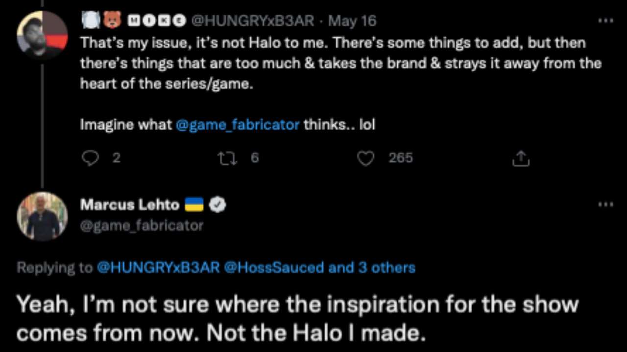Click the @game_fabricator mention in the tweet text
The height and width of the screenshot is (352, 627).
(238, 125)
